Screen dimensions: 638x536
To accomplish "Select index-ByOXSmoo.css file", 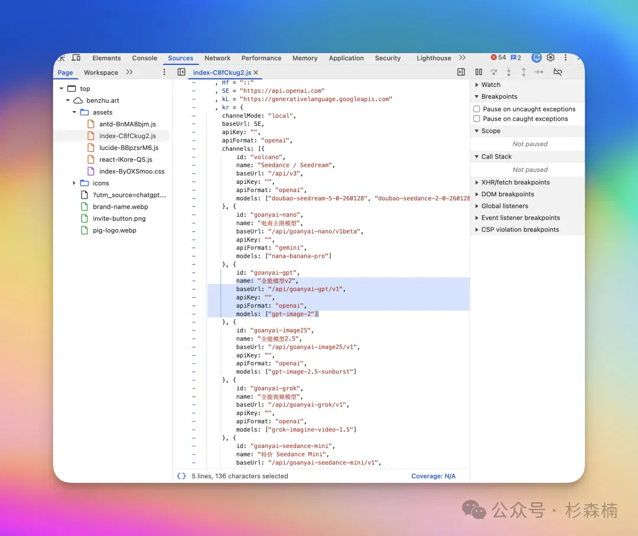I will pyautogui.click(x=132, y=171).
